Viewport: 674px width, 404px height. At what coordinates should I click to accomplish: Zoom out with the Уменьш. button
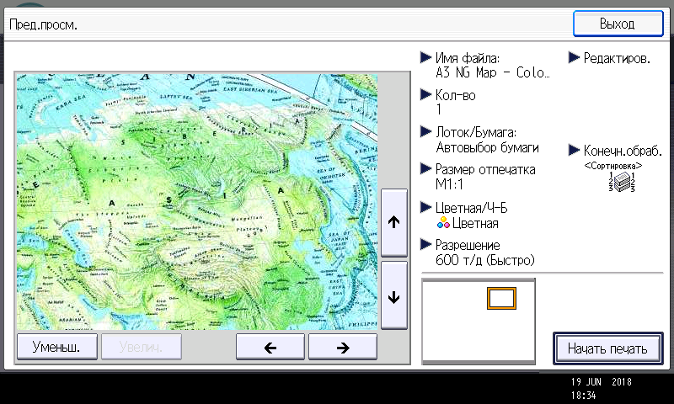(x=56, y=347)
